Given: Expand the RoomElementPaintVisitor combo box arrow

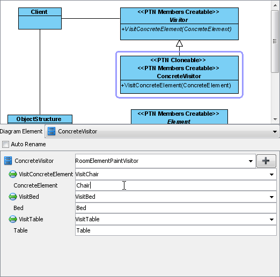Looking at the screenshot, I should pos(250,161).
